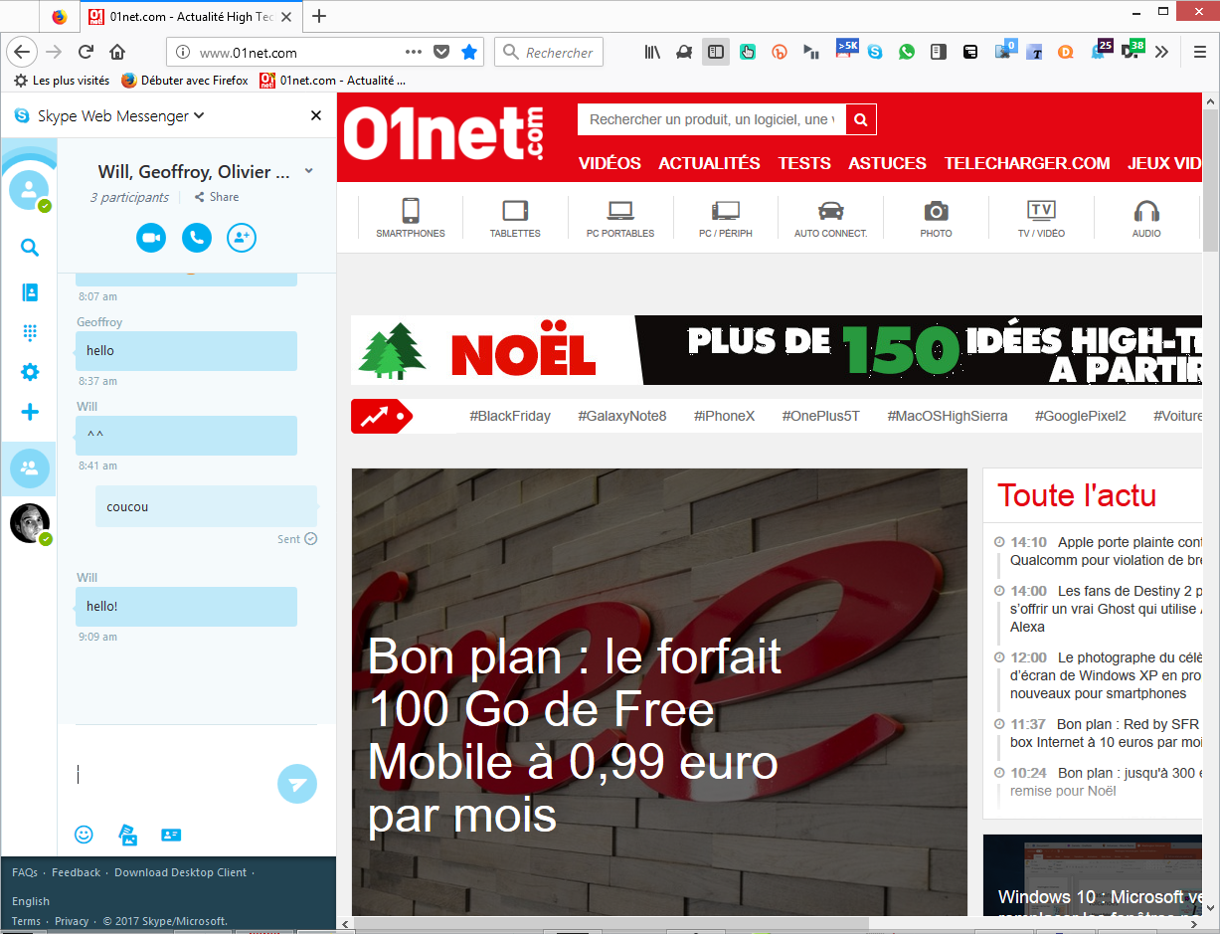The height and width of the screenshot is (934, 1220).
Task: Send the Skype message with paper plane button
Action: (297, 784)
